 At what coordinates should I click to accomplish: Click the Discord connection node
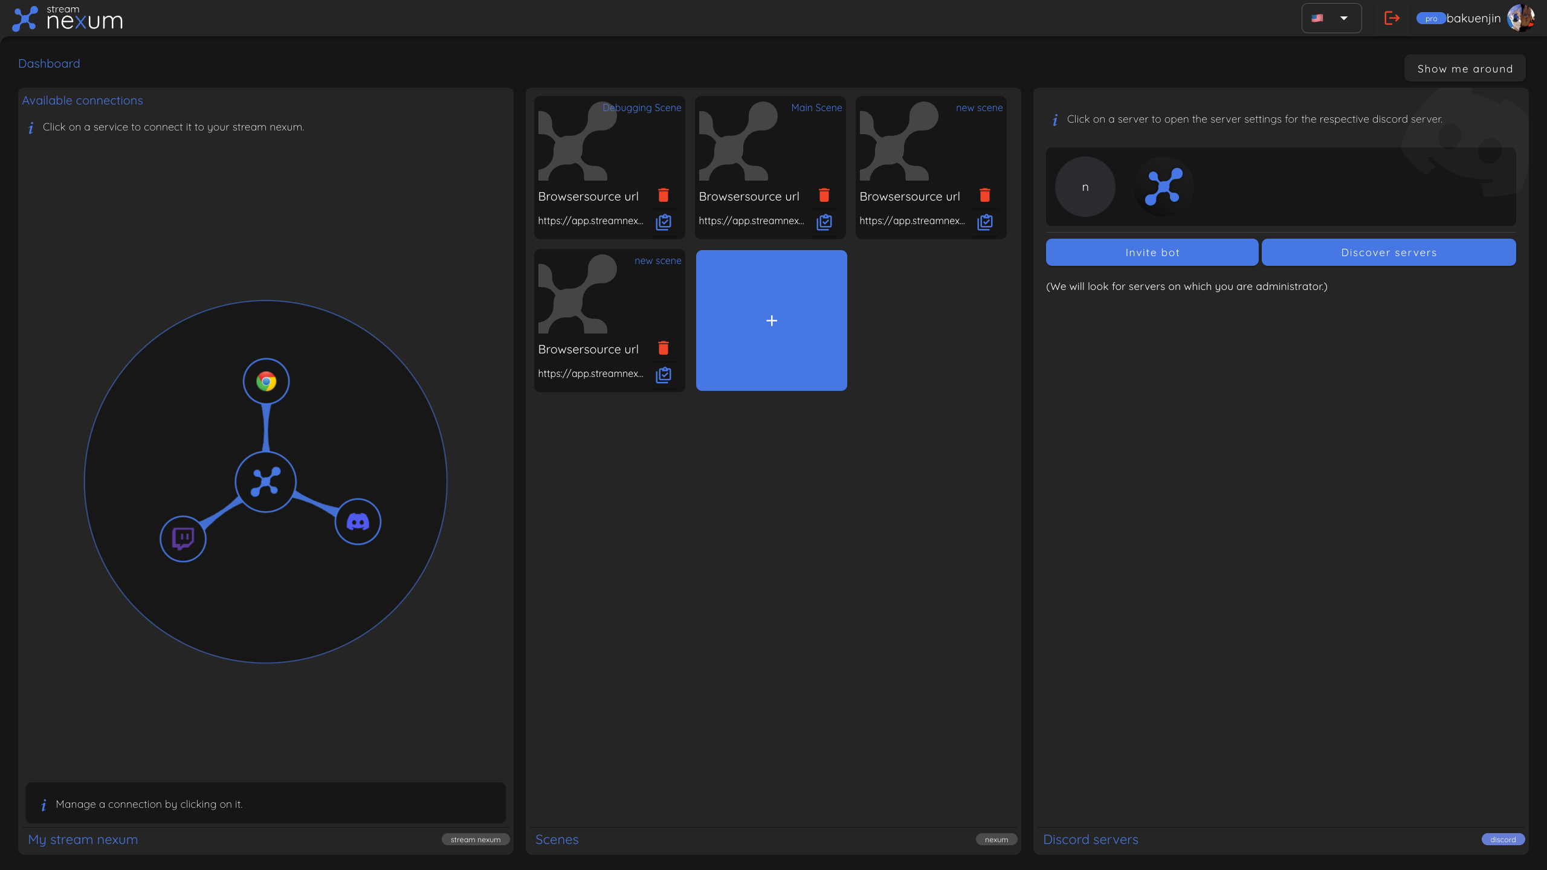[358, 521]
